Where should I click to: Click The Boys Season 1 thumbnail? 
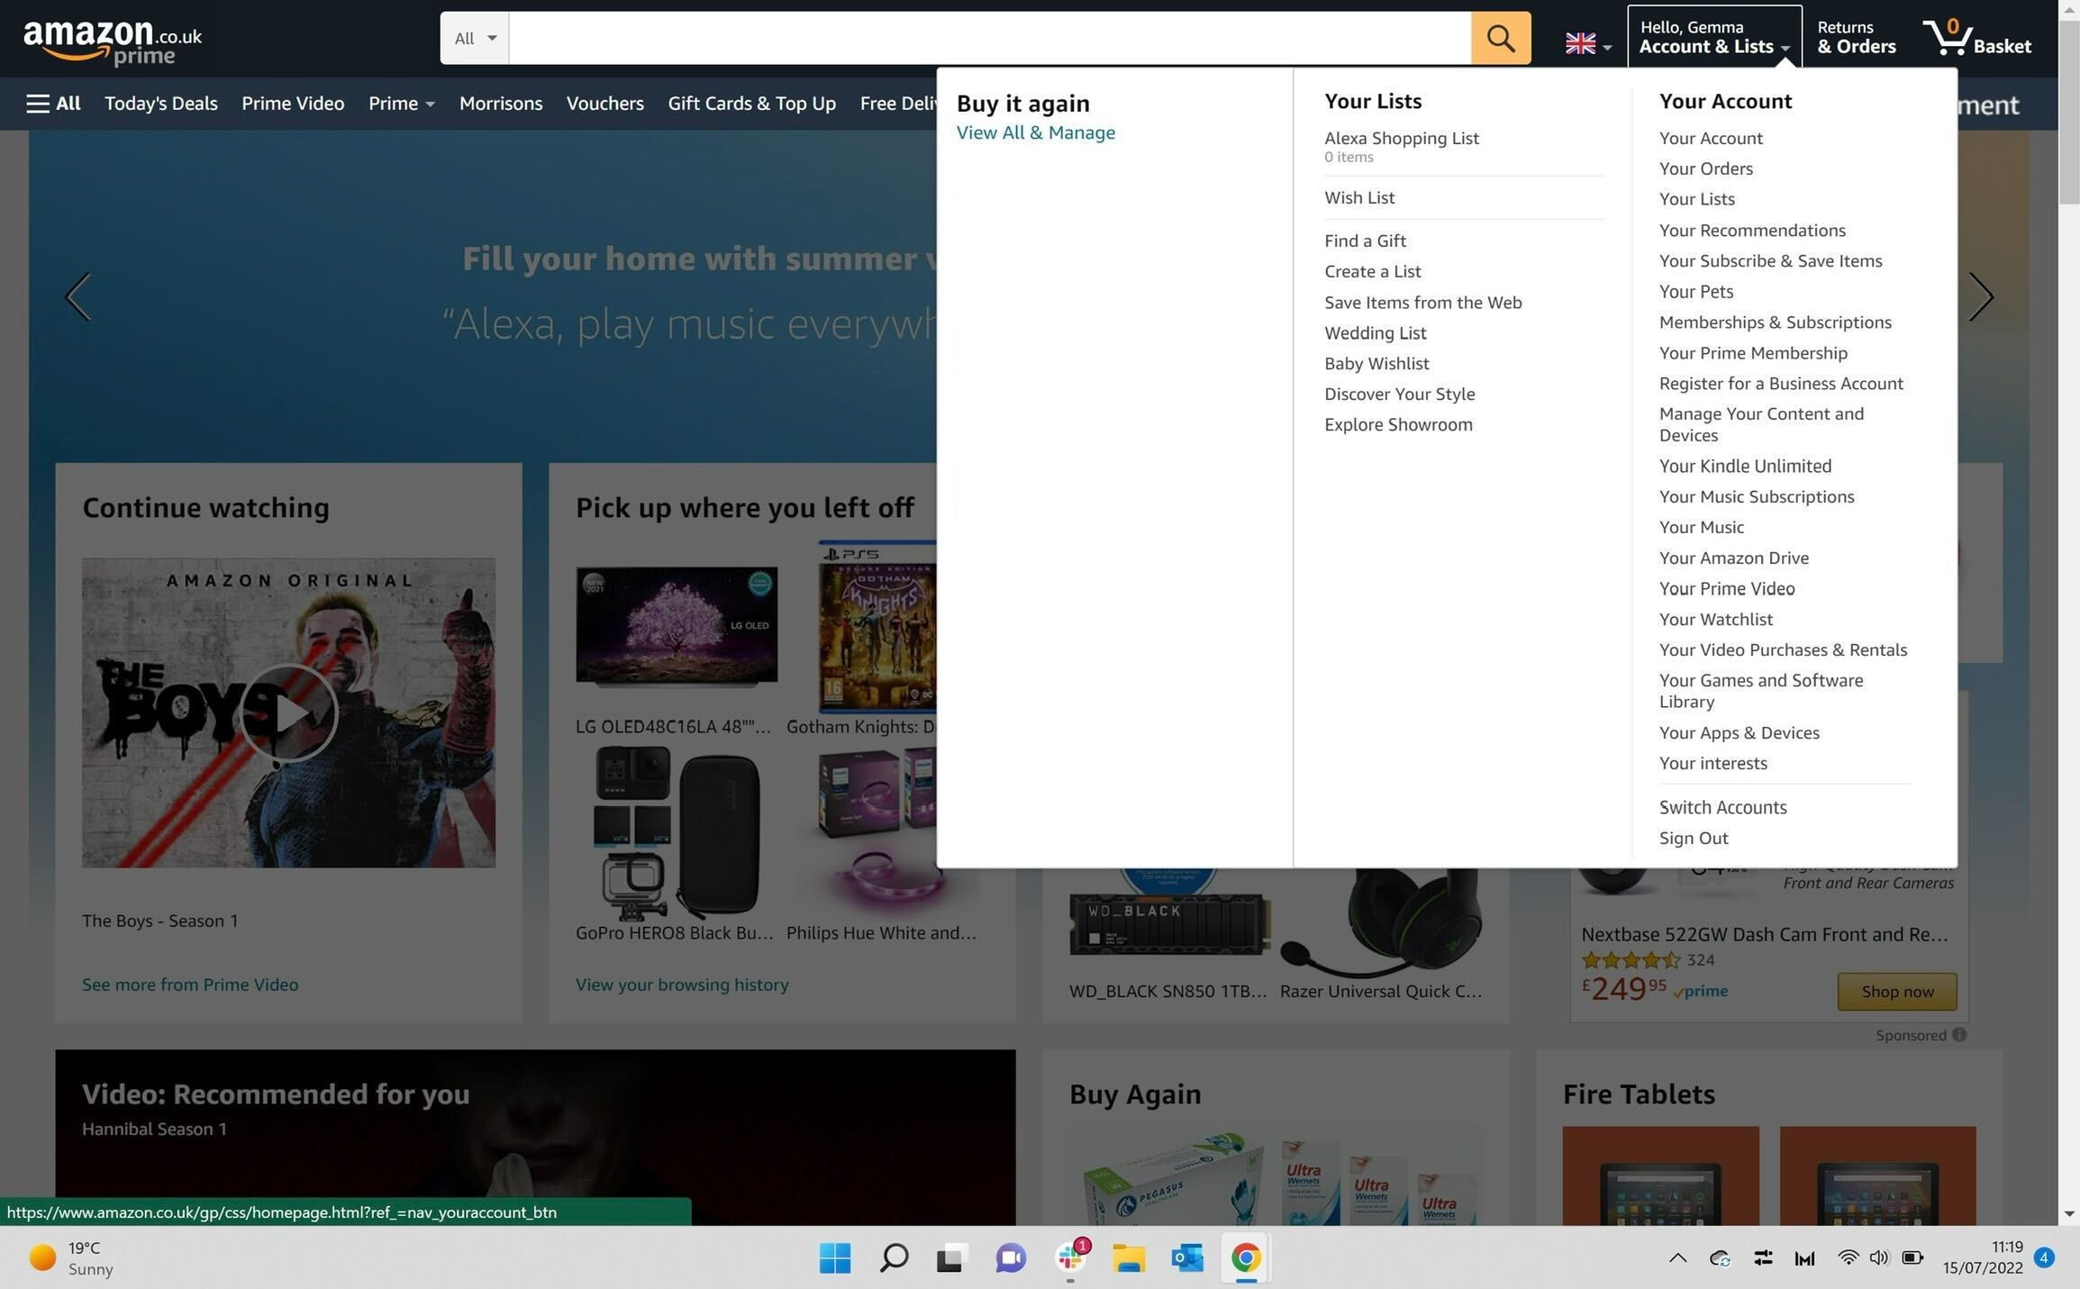pyautogui.click(x=288, y=712)
